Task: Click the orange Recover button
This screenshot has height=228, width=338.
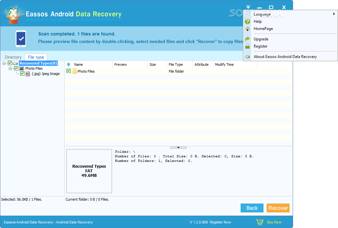Action: [278, 208]
